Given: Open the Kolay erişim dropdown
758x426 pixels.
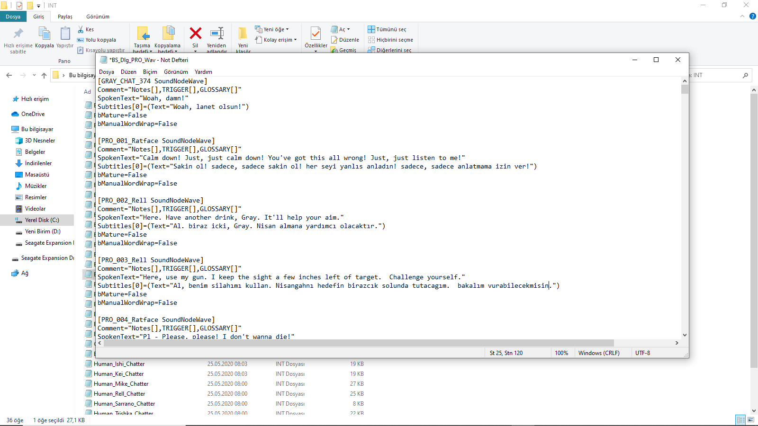Looking at the screenshot, I should click(x=276, y=40).
